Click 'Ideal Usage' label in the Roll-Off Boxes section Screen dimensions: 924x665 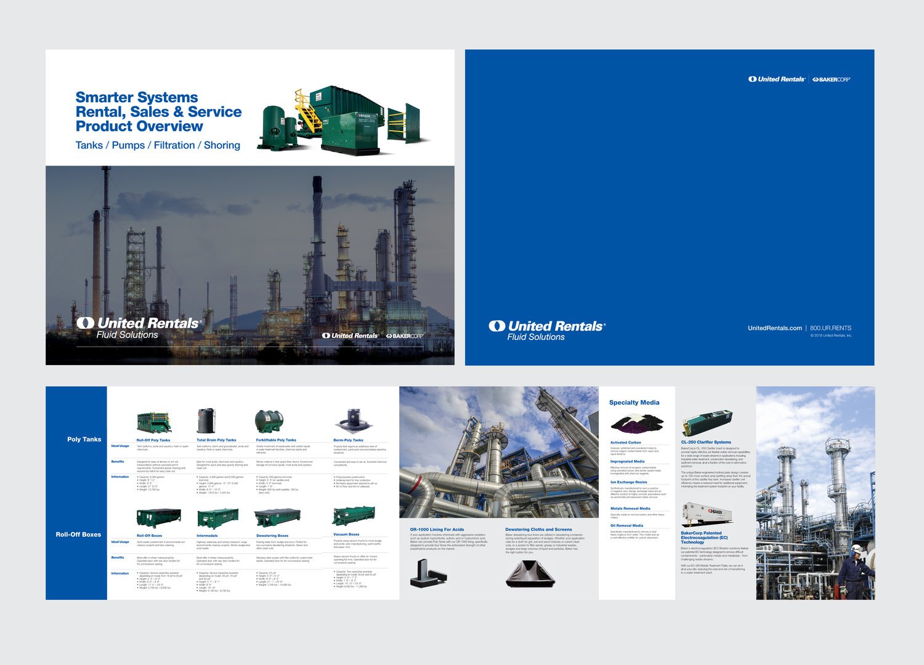click(x=120, y=542)
